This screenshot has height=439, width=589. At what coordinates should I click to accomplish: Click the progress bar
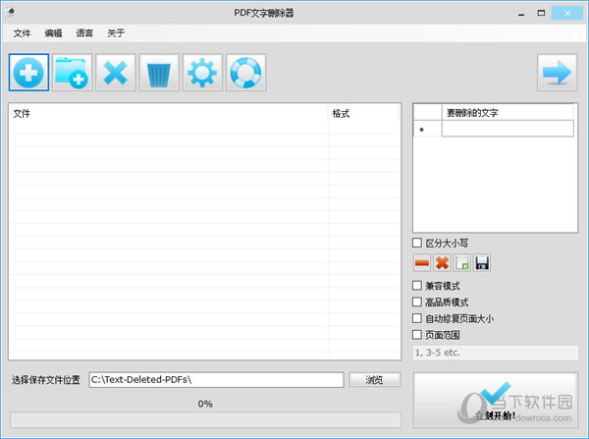[x=205, y=419]
